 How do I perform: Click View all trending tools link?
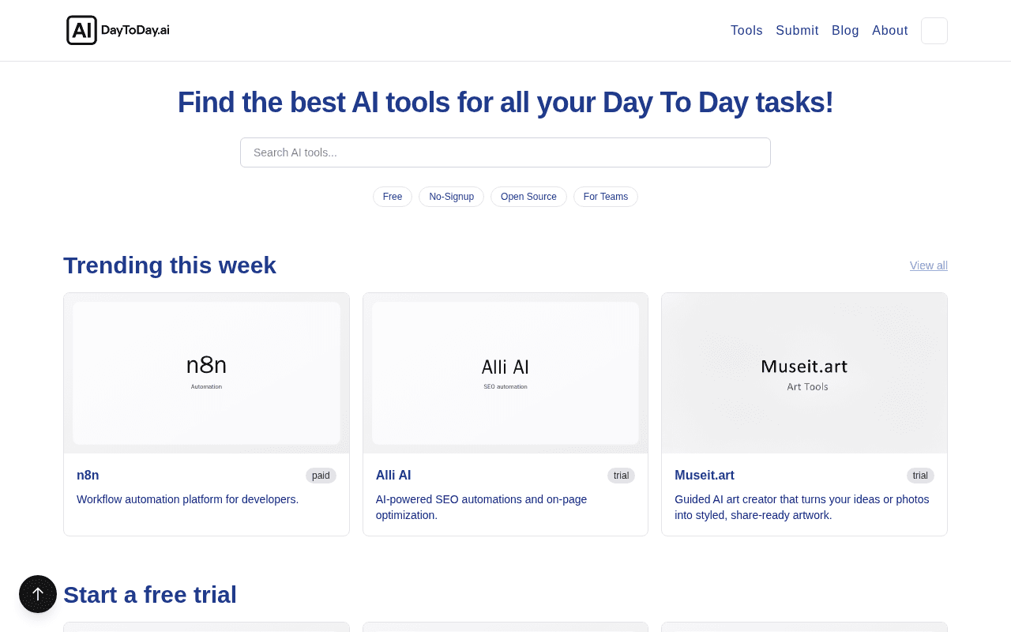(929, 265)
